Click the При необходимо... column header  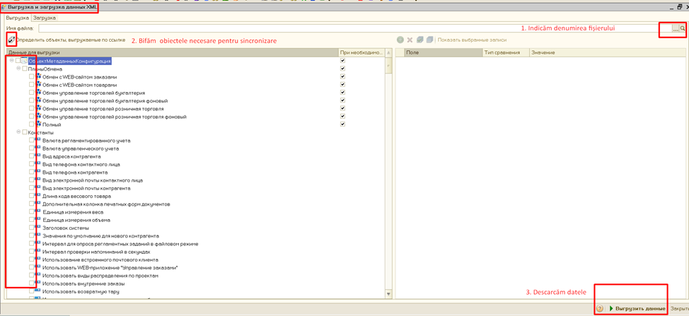click(361, 52)
